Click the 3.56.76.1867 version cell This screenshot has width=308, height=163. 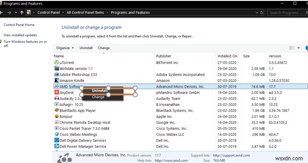[x=279, y=111]
